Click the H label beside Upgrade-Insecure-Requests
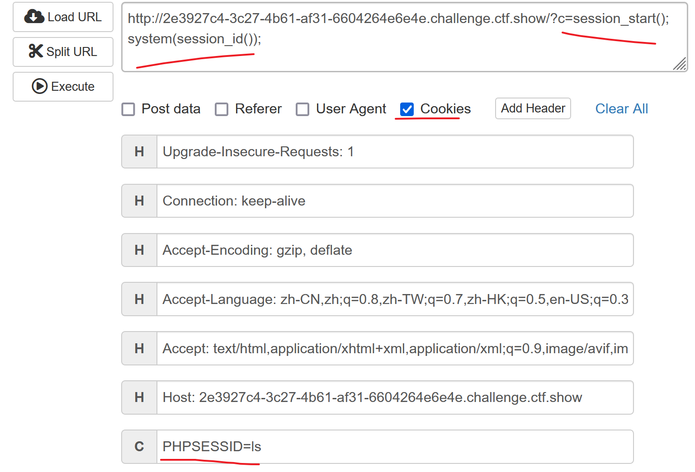 (139, 152)
